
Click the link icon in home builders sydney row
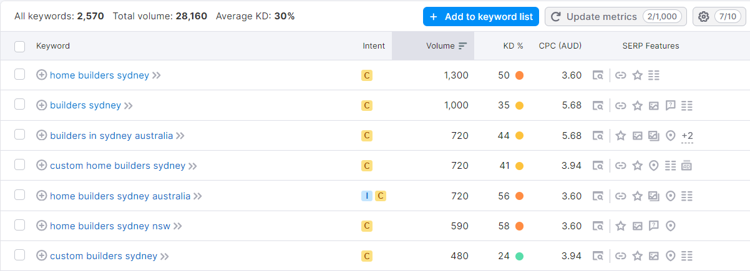click(620, 75)
